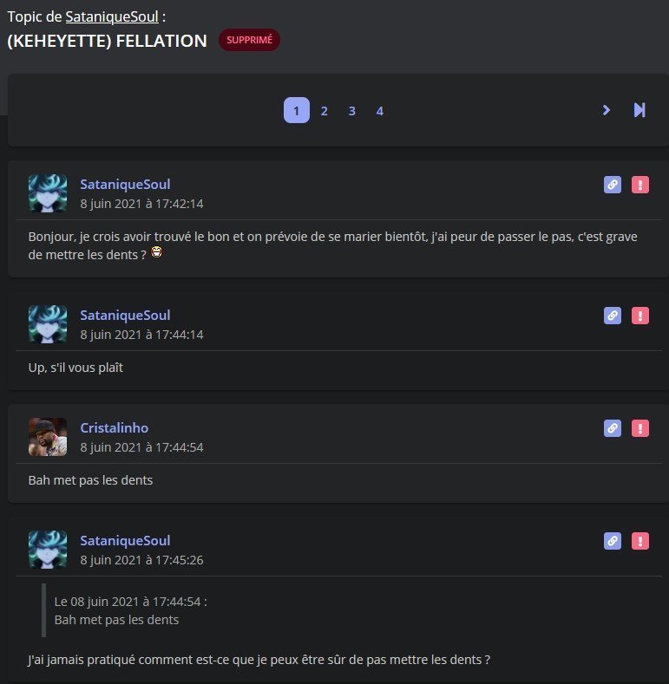This screenshot has width=669, height=684.
Task: Go to the next page arrow
Action: pyautogui.click(x=607, y=110)
